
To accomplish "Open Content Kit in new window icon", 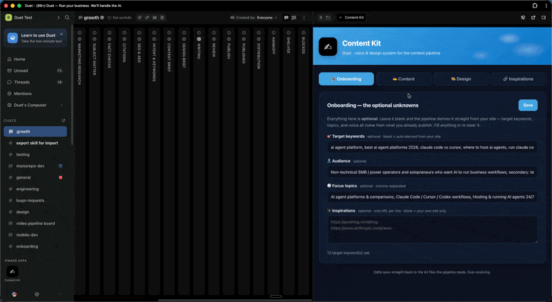I will [533, 18].
